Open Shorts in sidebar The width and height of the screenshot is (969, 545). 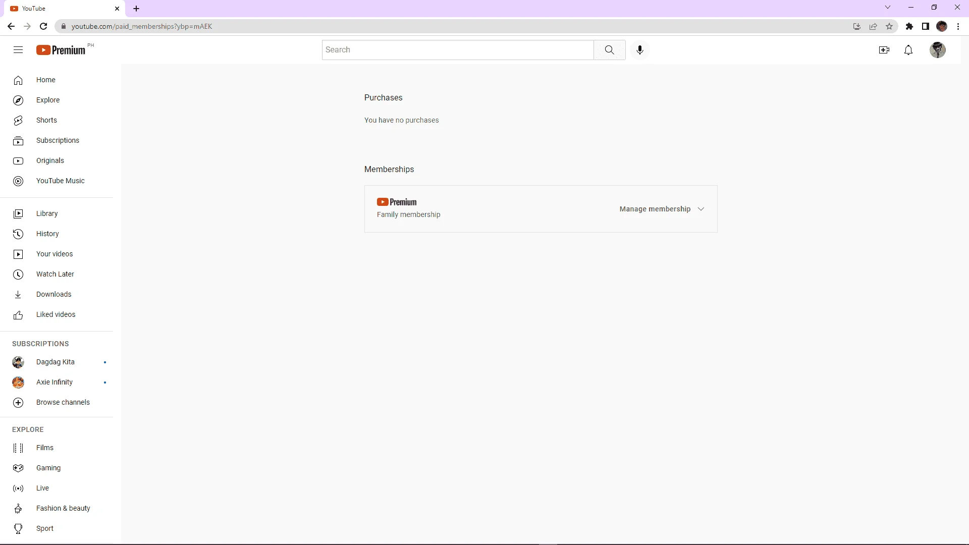[57, 120]
